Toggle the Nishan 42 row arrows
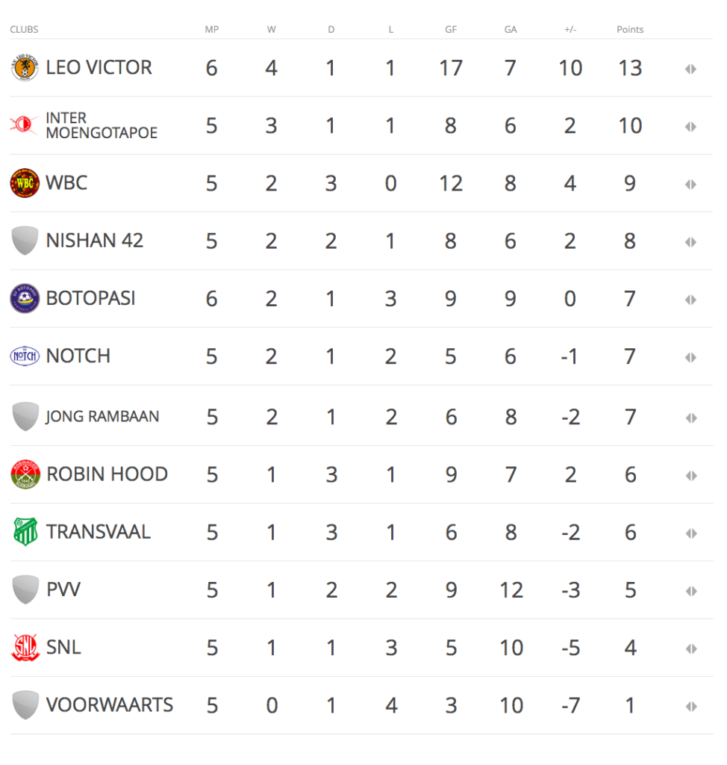The width and height of the screenshot is (727, 765). [x=690, y=242]
